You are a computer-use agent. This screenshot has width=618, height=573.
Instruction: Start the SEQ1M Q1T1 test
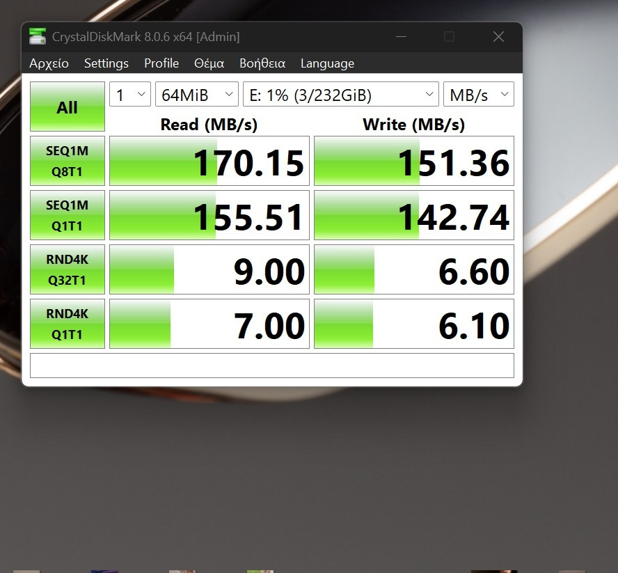pyautogui.click(x=68, y=215)
